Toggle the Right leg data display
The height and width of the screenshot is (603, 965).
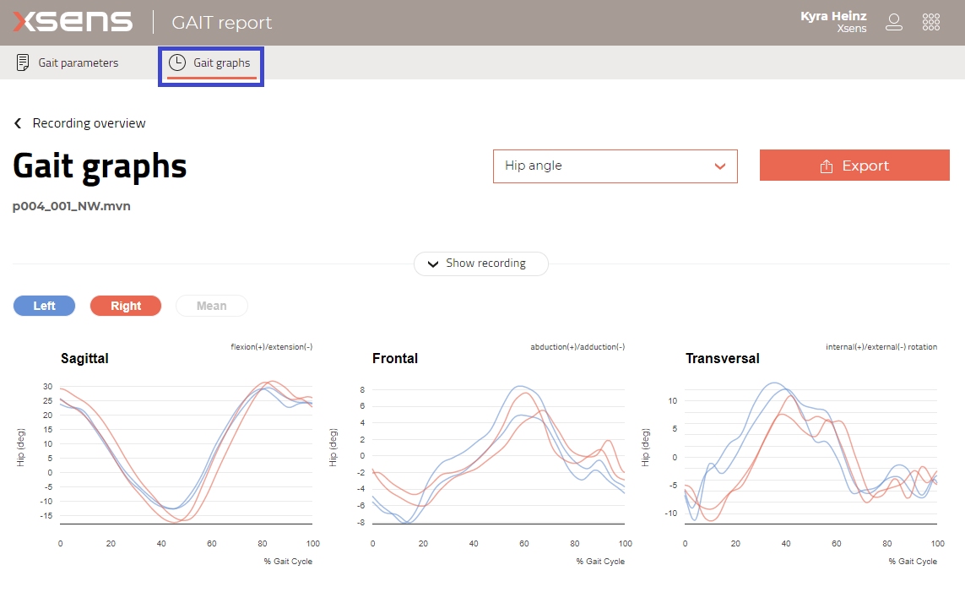coord(125,305)
